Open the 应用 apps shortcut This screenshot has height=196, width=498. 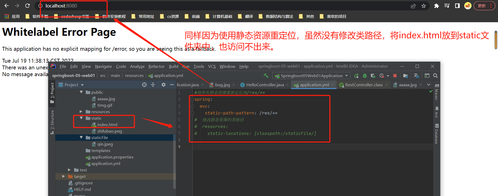click(x=12, y=16)
